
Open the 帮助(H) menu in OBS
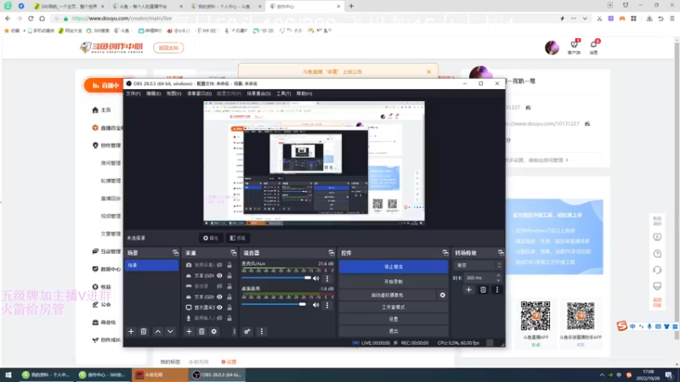[304, 93]
